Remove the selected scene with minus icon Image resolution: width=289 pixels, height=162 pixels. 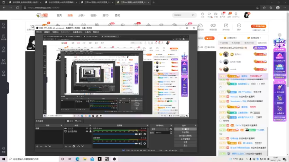(x=41, y=147)
